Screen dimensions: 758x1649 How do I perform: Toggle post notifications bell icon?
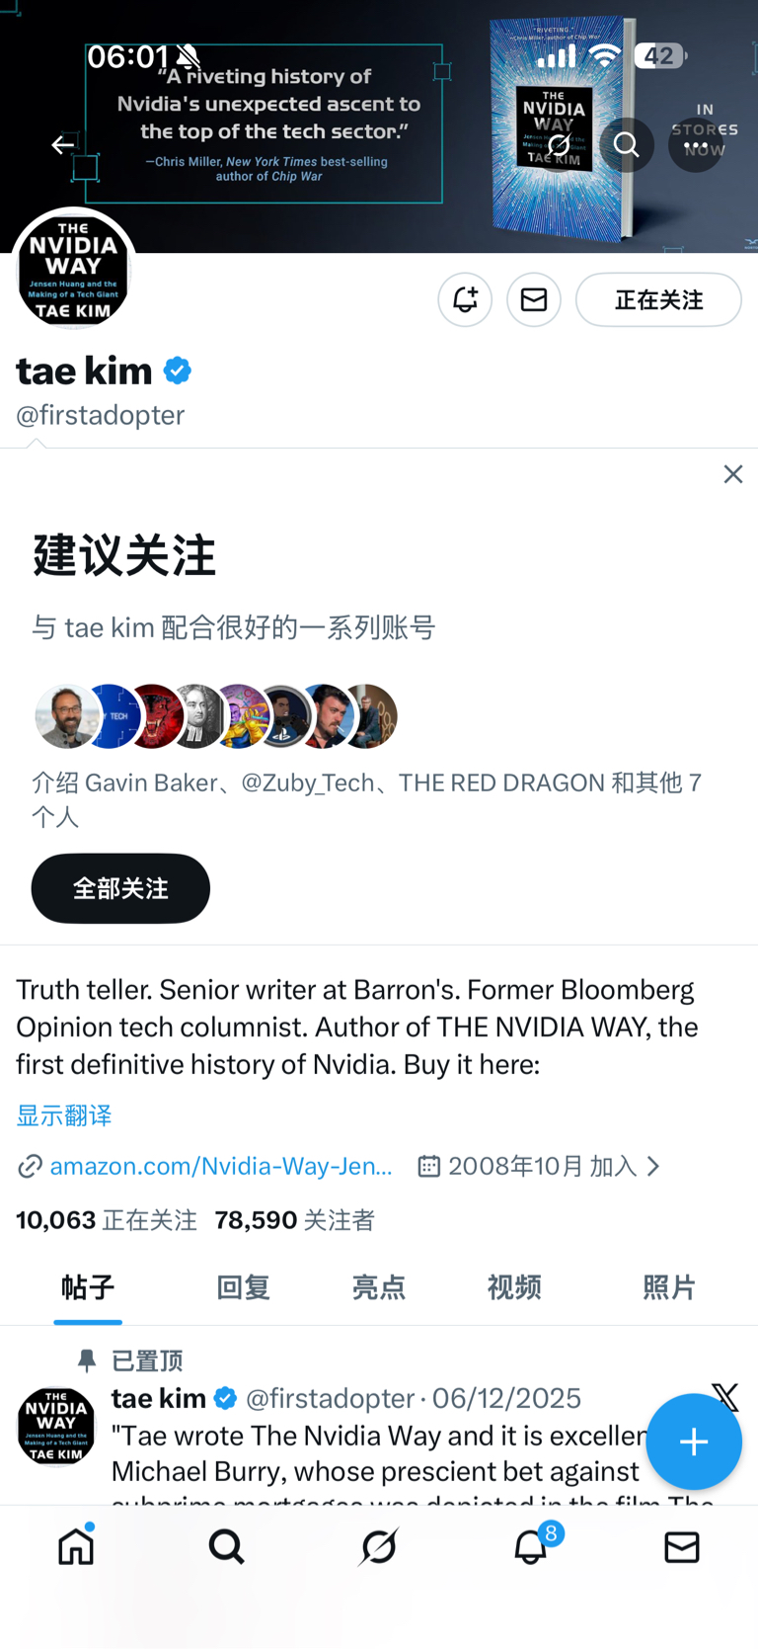click(x=465, y=299)
